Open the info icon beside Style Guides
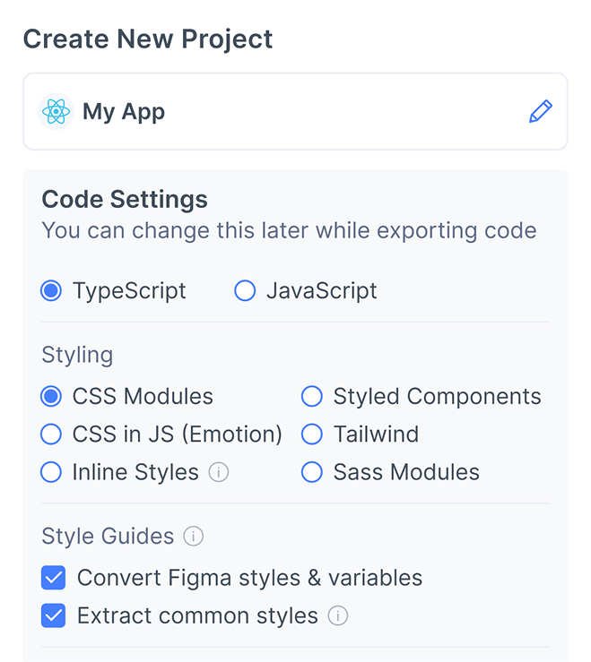Viewport: 591px width, 662px height. tap(193, 537)
